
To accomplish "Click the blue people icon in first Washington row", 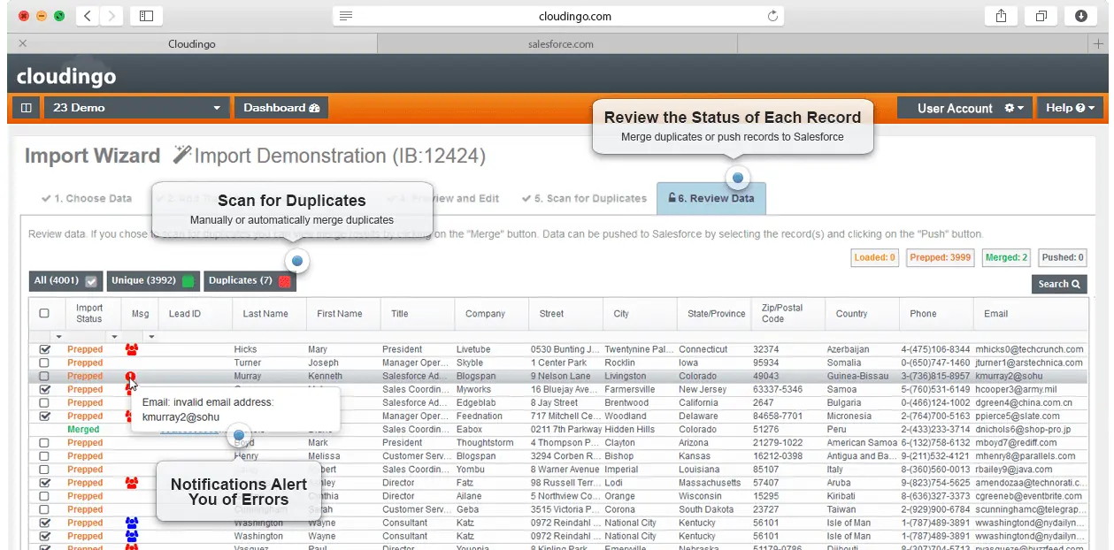I will point(132,523).
